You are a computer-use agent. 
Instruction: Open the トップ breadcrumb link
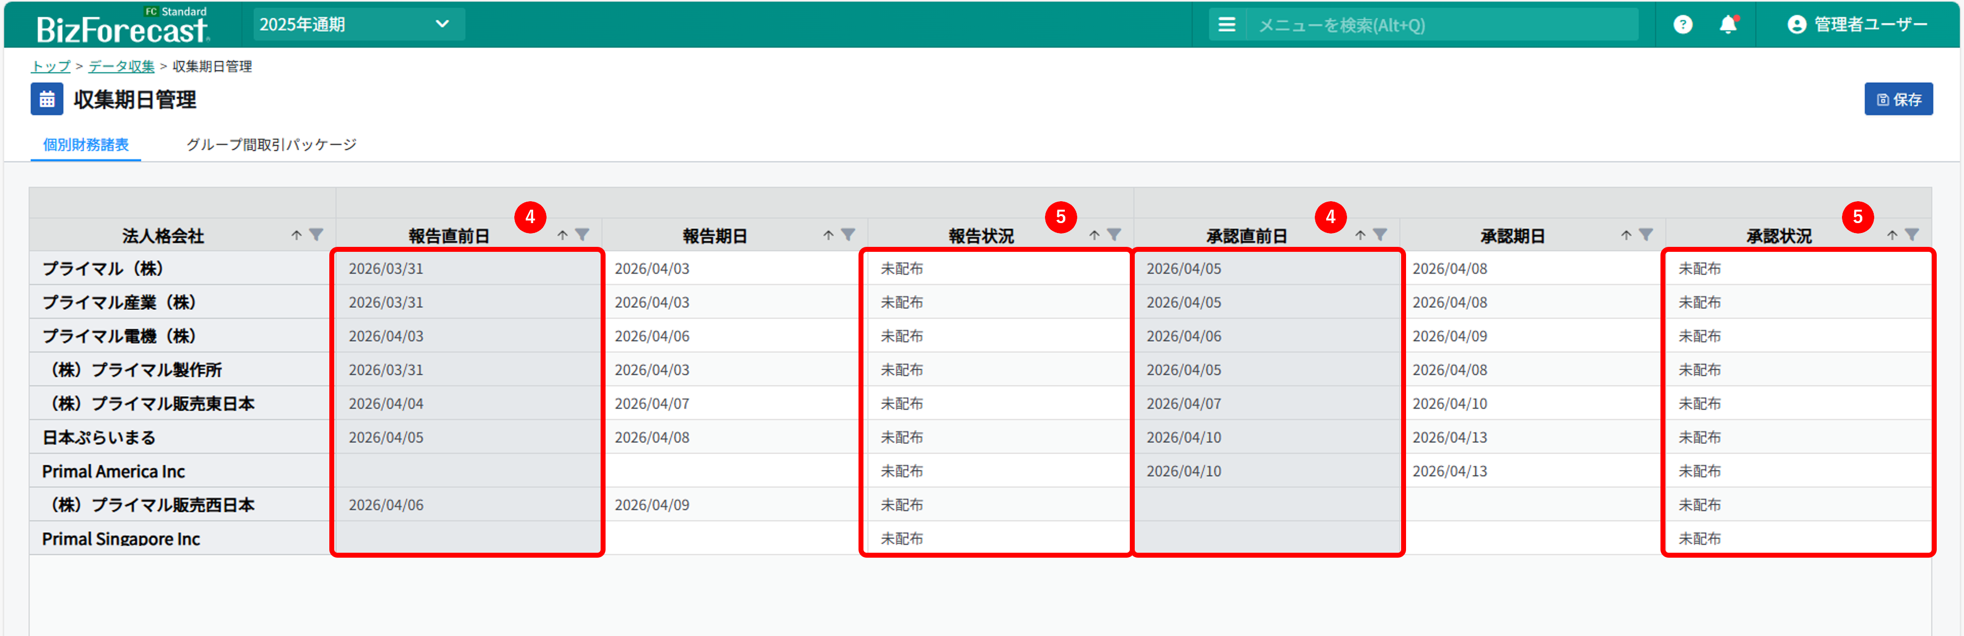pos(50,66)
